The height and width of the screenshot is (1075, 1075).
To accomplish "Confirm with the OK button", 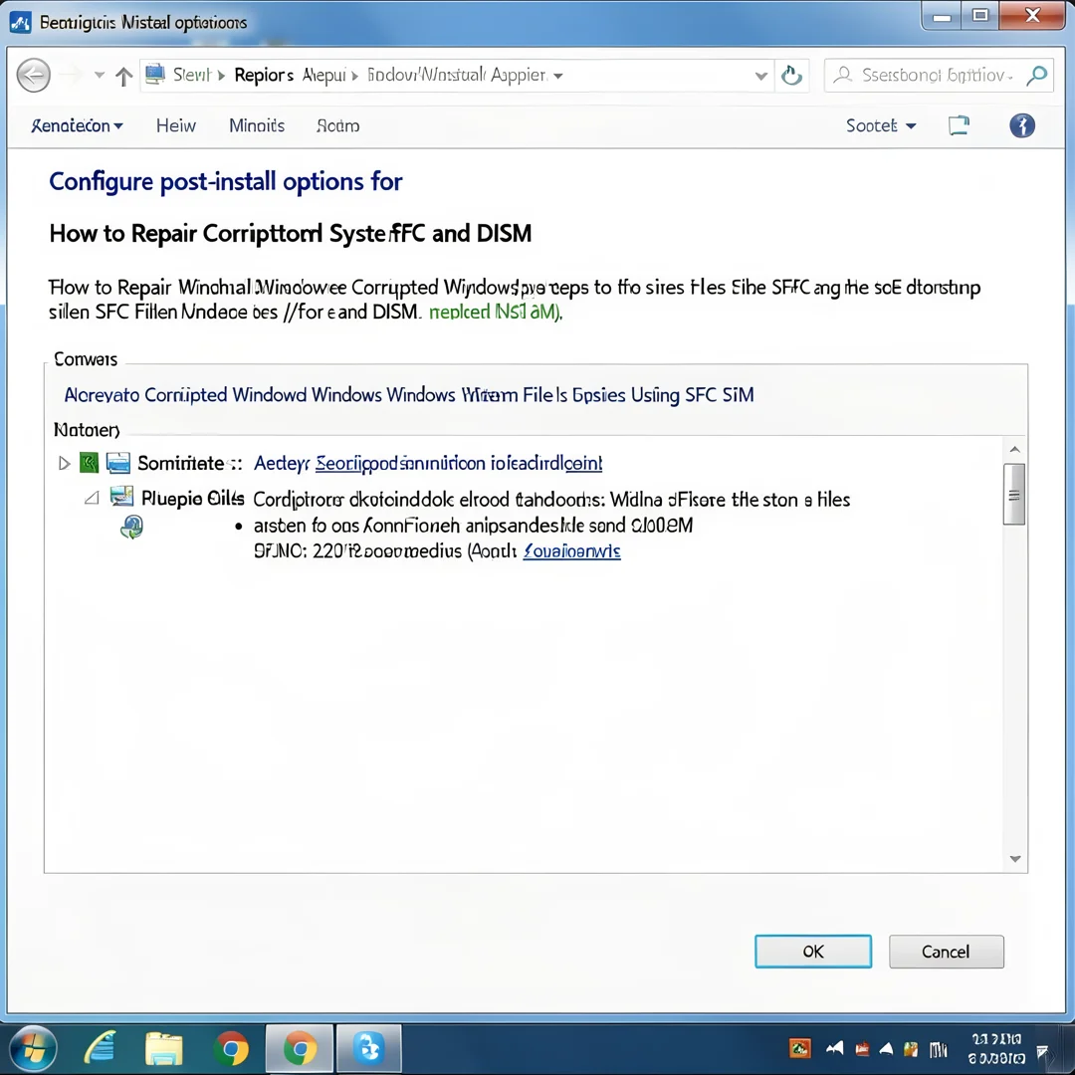I will point(813,952).
